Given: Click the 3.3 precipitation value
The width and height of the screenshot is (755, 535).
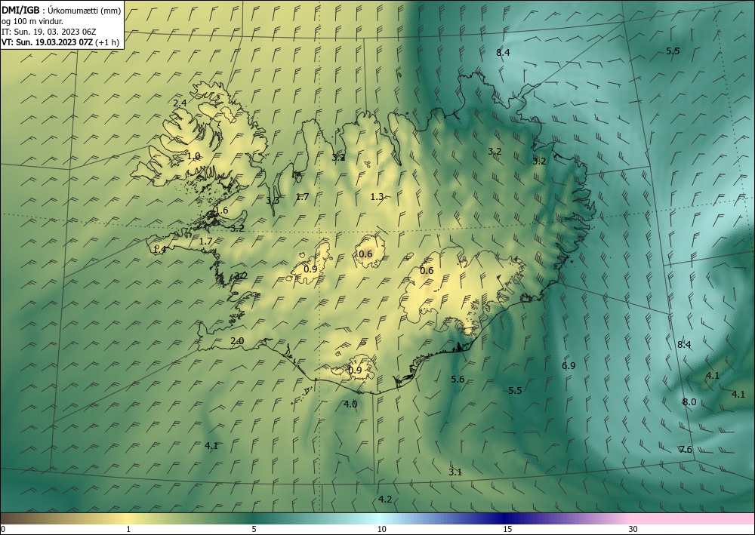Looking at the screenshot, I should 273,200.
